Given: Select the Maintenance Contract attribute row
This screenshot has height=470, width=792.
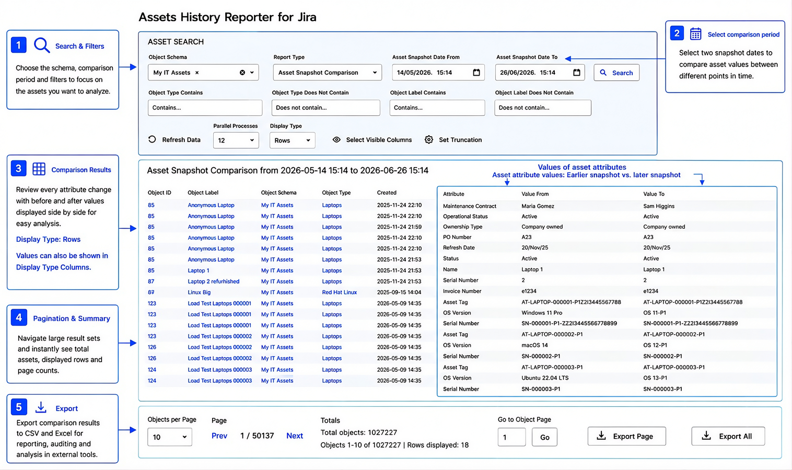Looking at the screenshot, I should pyautogui.click(x=607, y=206).
